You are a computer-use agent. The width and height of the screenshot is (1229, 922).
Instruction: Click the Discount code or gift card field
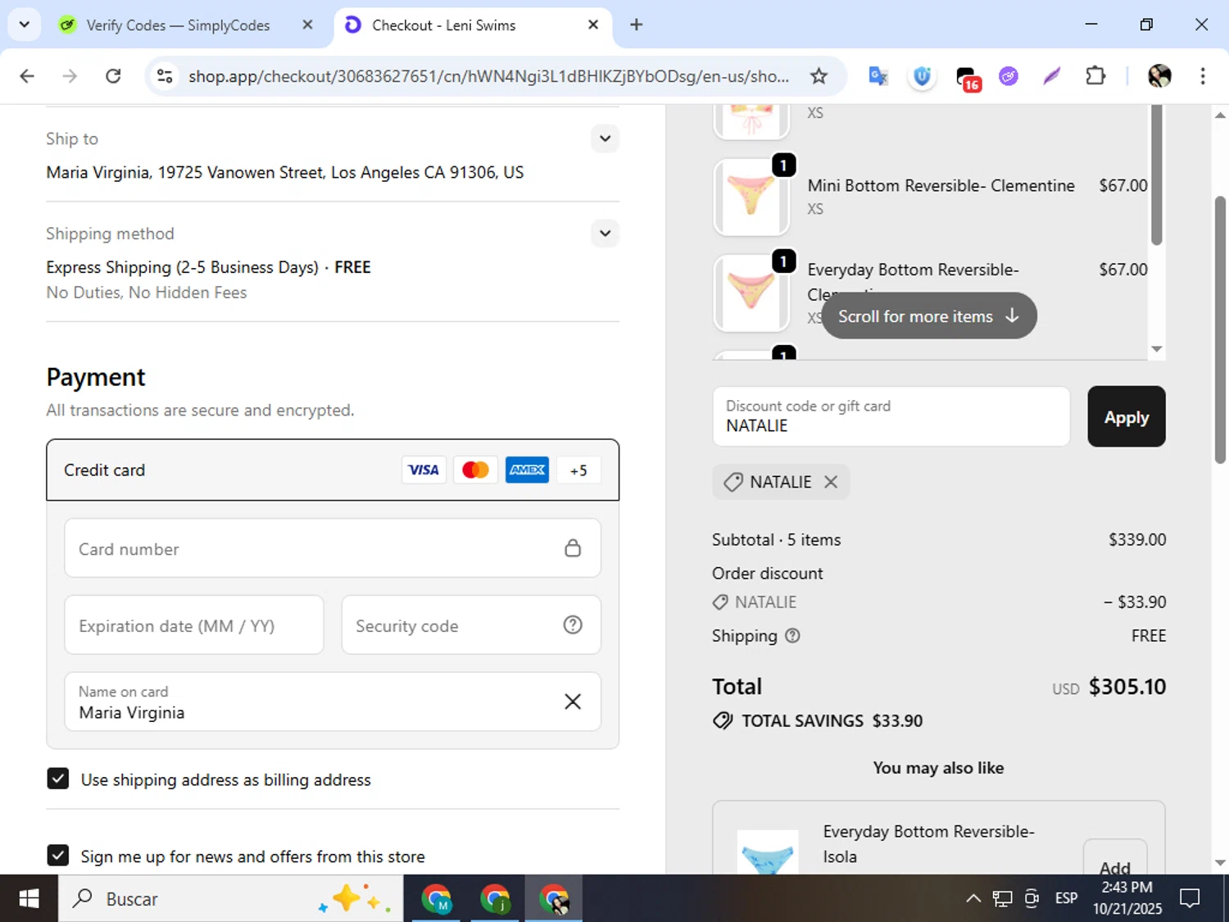[891, 416]
